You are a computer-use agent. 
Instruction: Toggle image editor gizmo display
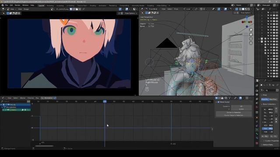[x=120, y=9]
